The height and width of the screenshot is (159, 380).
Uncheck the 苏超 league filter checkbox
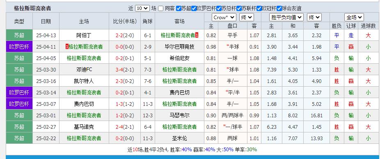click(179, 9)
